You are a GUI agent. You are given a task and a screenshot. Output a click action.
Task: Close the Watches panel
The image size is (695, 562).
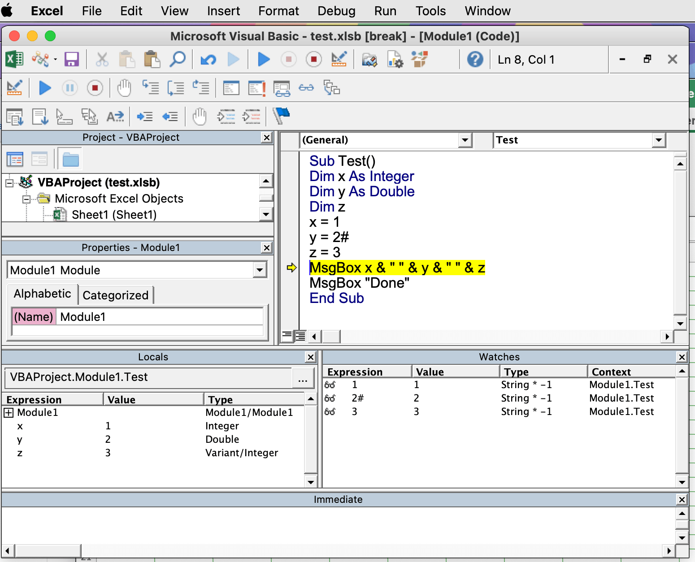[682, 357]
